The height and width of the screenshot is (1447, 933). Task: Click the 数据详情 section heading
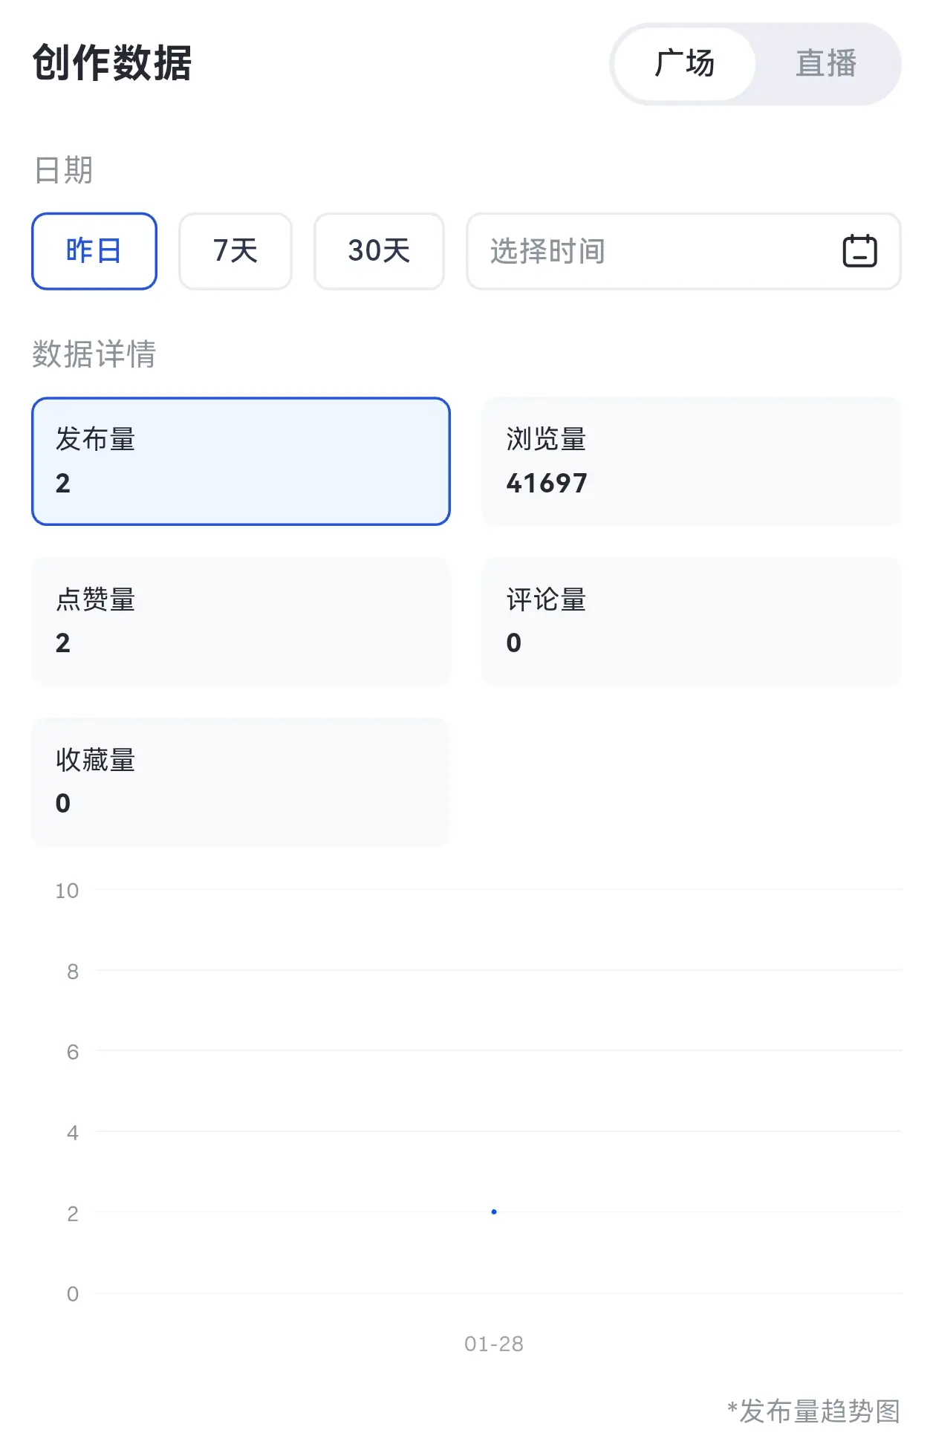94,354
